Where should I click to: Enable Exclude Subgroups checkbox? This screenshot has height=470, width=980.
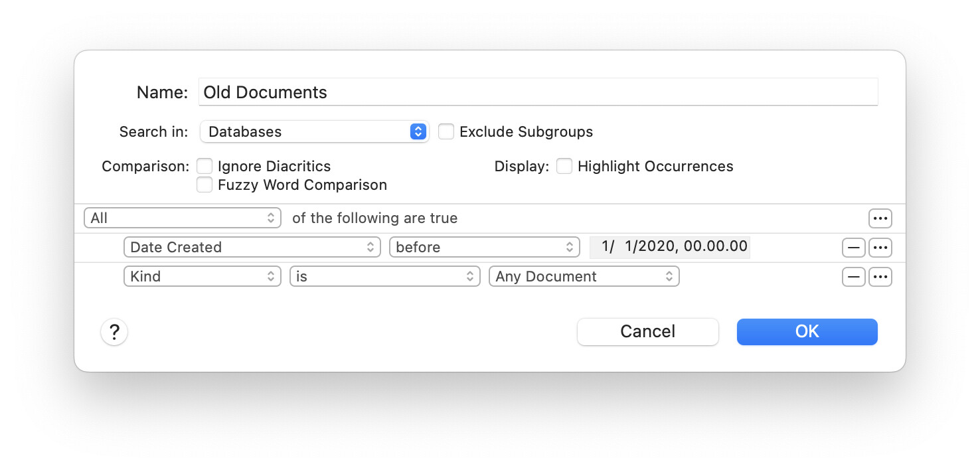(446, 131)
